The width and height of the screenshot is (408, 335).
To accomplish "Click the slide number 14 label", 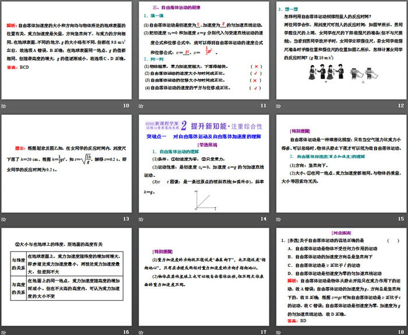I will tap(263, 219).
